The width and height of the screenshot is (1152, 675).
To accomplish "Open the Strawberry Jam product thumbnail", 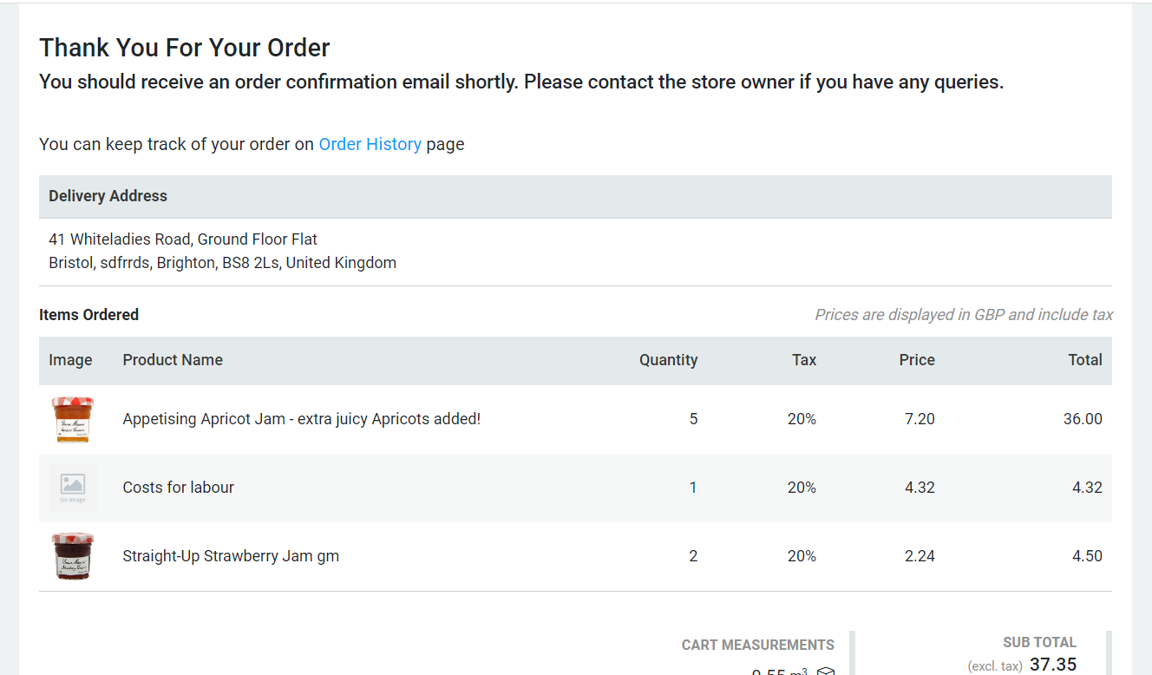I will [x=73, y=555].
